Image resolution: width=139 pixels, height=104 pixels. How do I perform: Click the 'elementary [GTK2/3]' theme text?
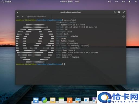pyautogui.click(x=79, y=46)
